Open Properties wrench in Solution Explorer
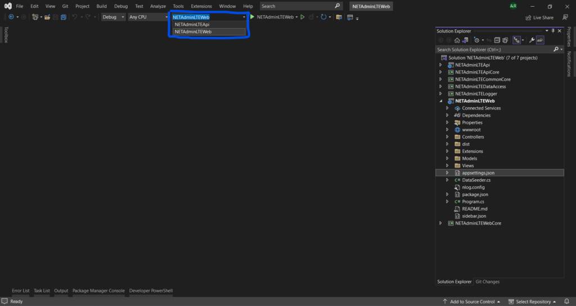Viewport: 576px width, 306px height. coord(532,40)
